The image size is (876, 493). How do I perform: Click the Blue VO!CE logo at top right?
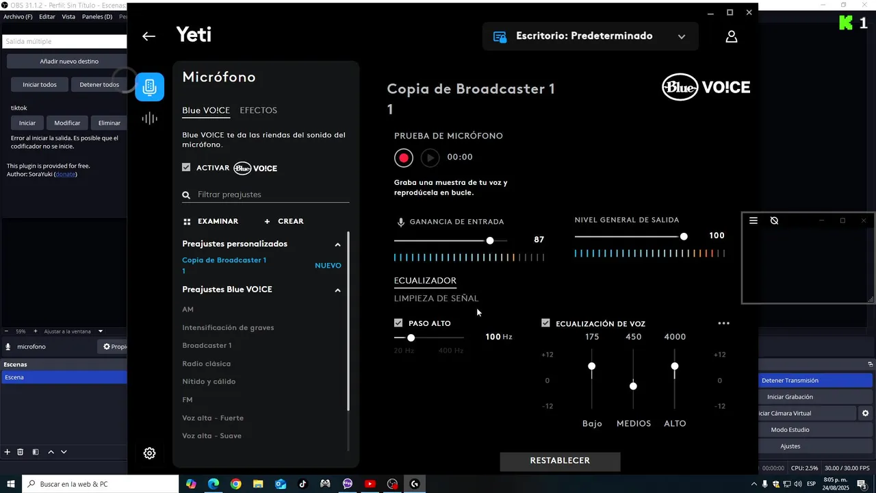(706, 87)
